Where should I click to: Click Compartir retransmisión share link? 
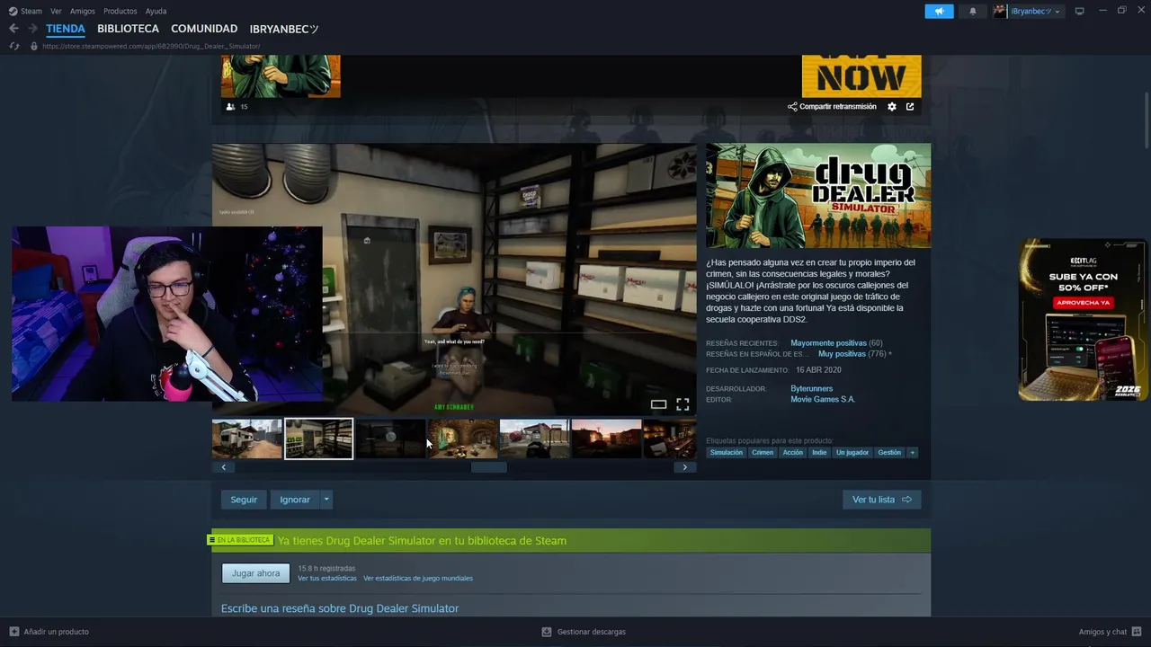[x=832, y=106]
